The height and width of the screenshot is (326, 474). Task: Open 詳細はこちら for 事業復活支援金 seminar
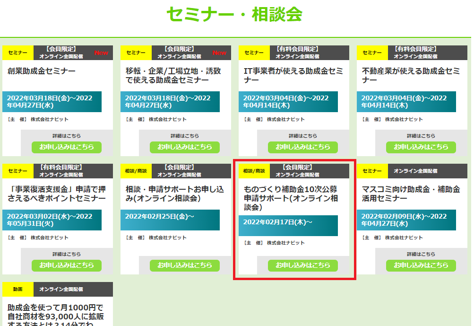click(67, 254)
